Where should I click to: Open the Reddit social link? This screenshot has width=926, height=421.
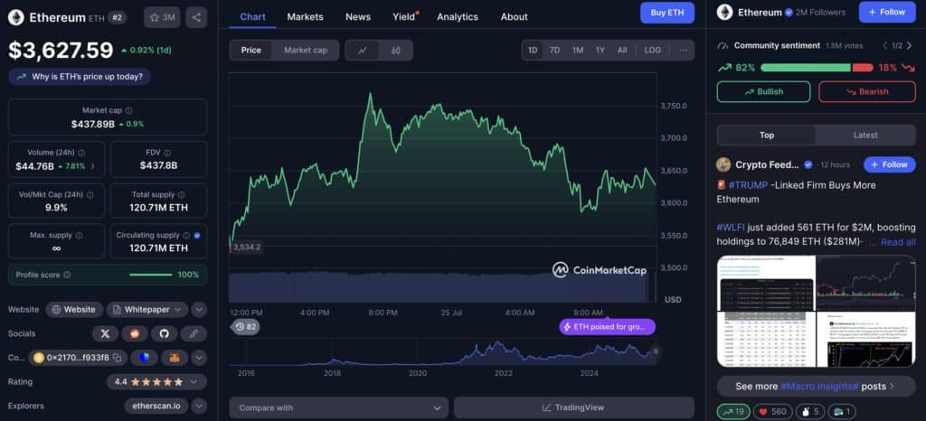click(135, 333)
